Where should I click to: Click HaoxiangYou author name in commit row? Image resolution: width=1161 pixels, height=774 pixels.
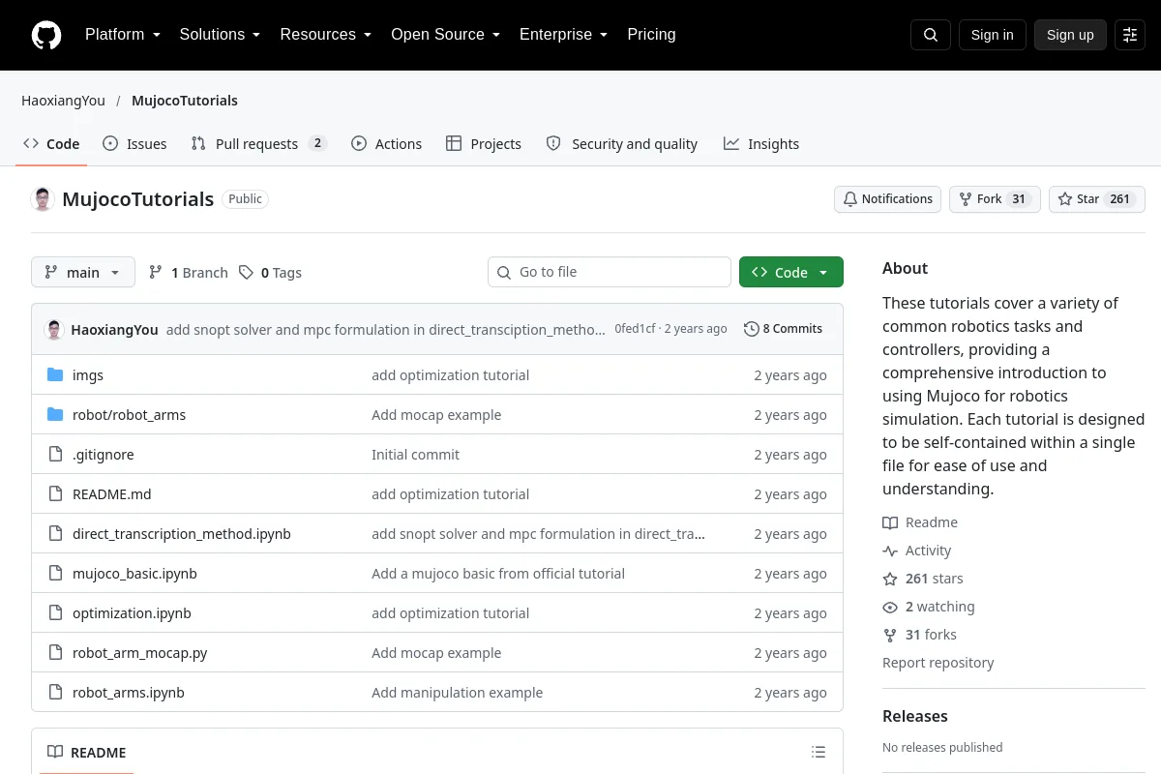click(x=114, y=329)
